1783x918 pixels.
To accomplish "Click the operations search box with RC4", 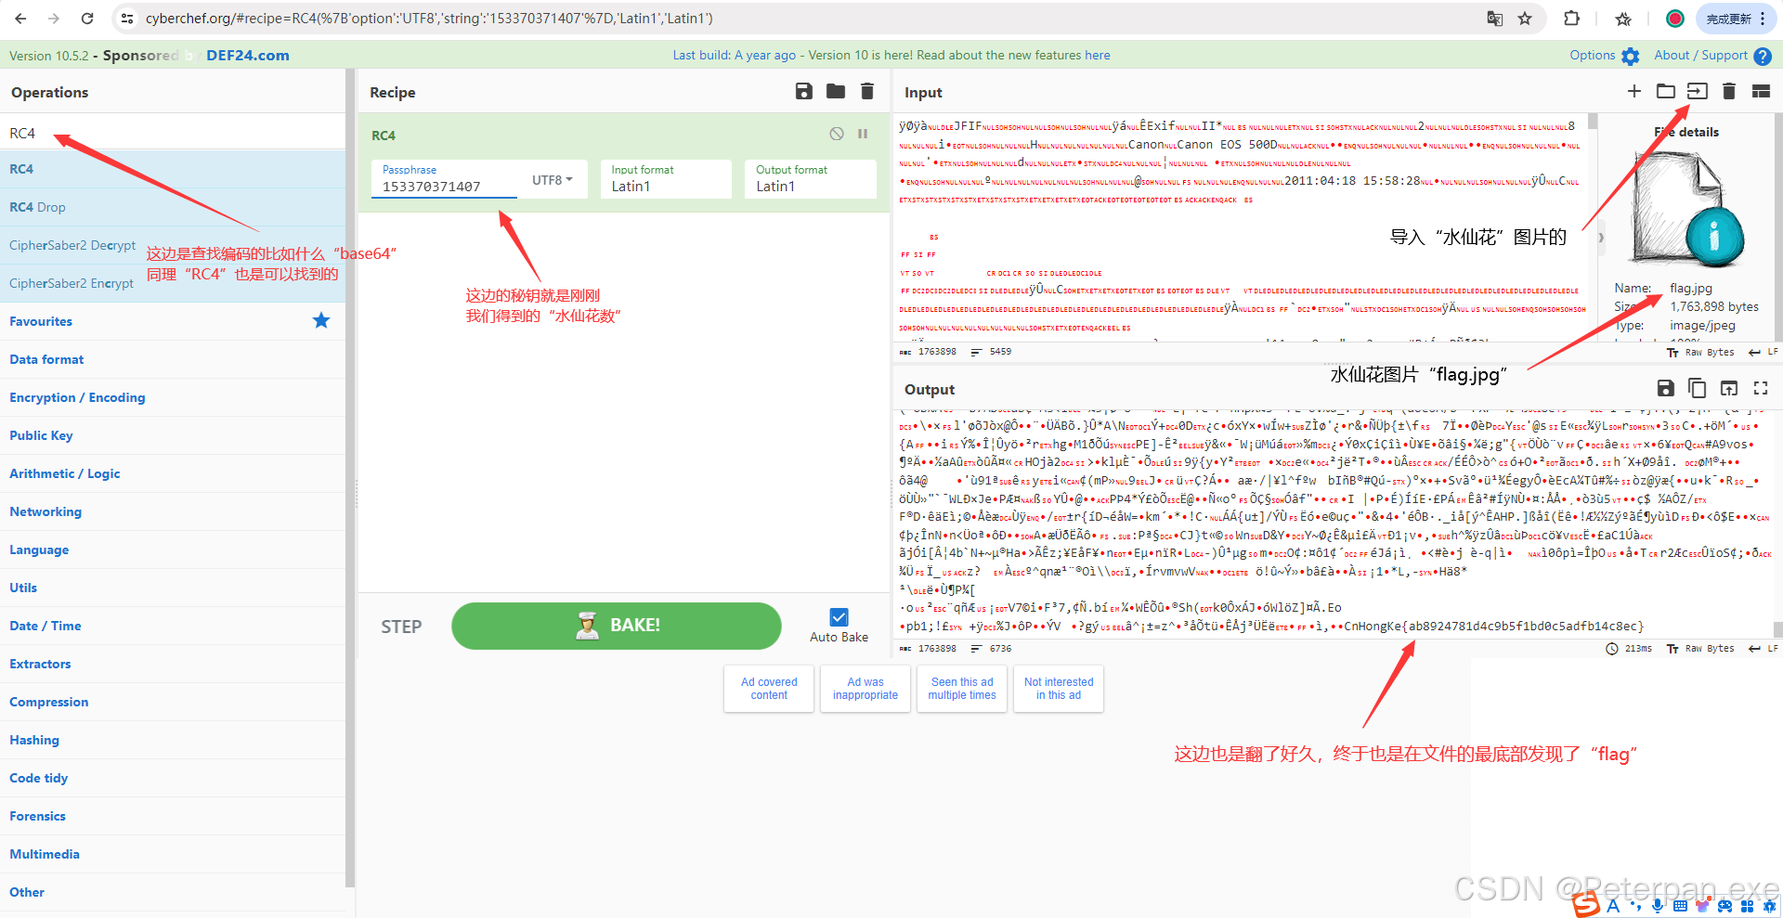I will click(x=173, y=133).
